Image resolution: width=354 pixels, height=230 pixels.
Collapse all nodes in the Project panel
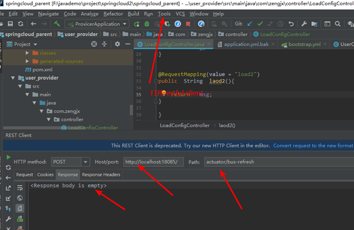(105, 44)
